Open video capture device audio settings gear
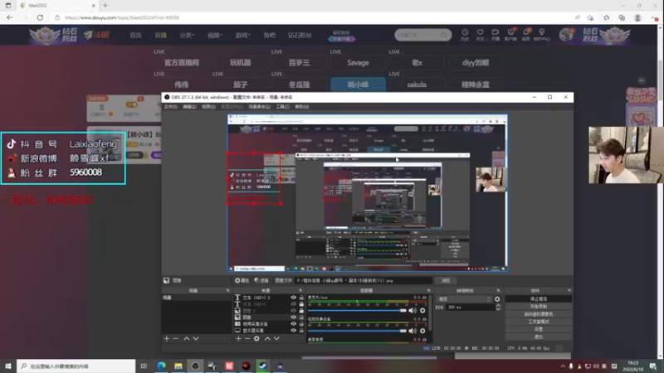This screenshot has width=664, height=373. [422, 331]
